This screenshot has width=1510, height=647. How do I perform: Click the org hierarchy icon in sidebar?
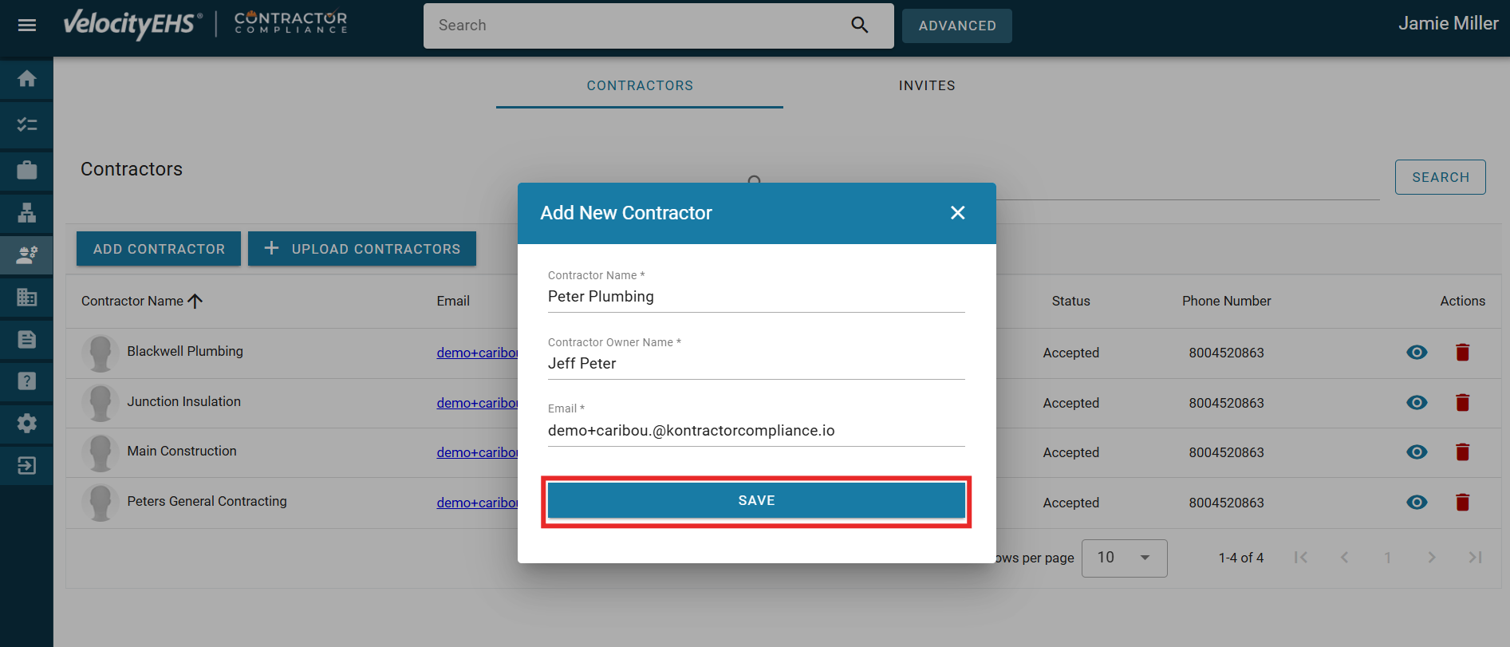(26, 213)
